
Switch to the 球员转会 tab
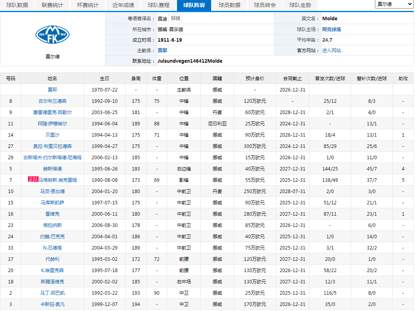click(x=265, y=5)
